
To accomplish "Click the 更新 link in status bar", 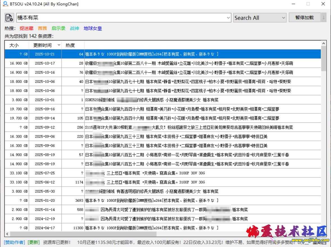I will point(33,242).
